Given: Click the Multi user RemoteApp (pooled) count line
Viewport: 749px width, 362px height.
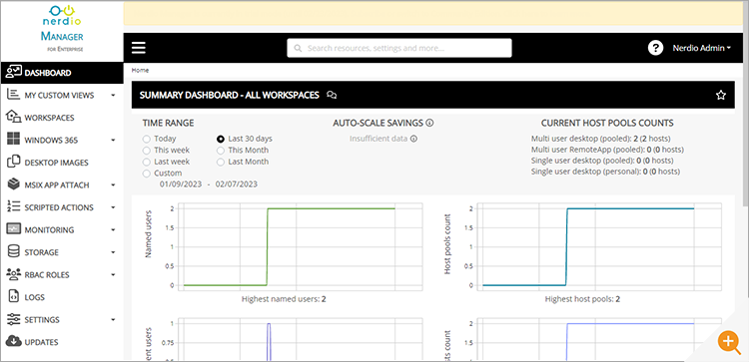Looking at the screenshot, I should [607, 150].
